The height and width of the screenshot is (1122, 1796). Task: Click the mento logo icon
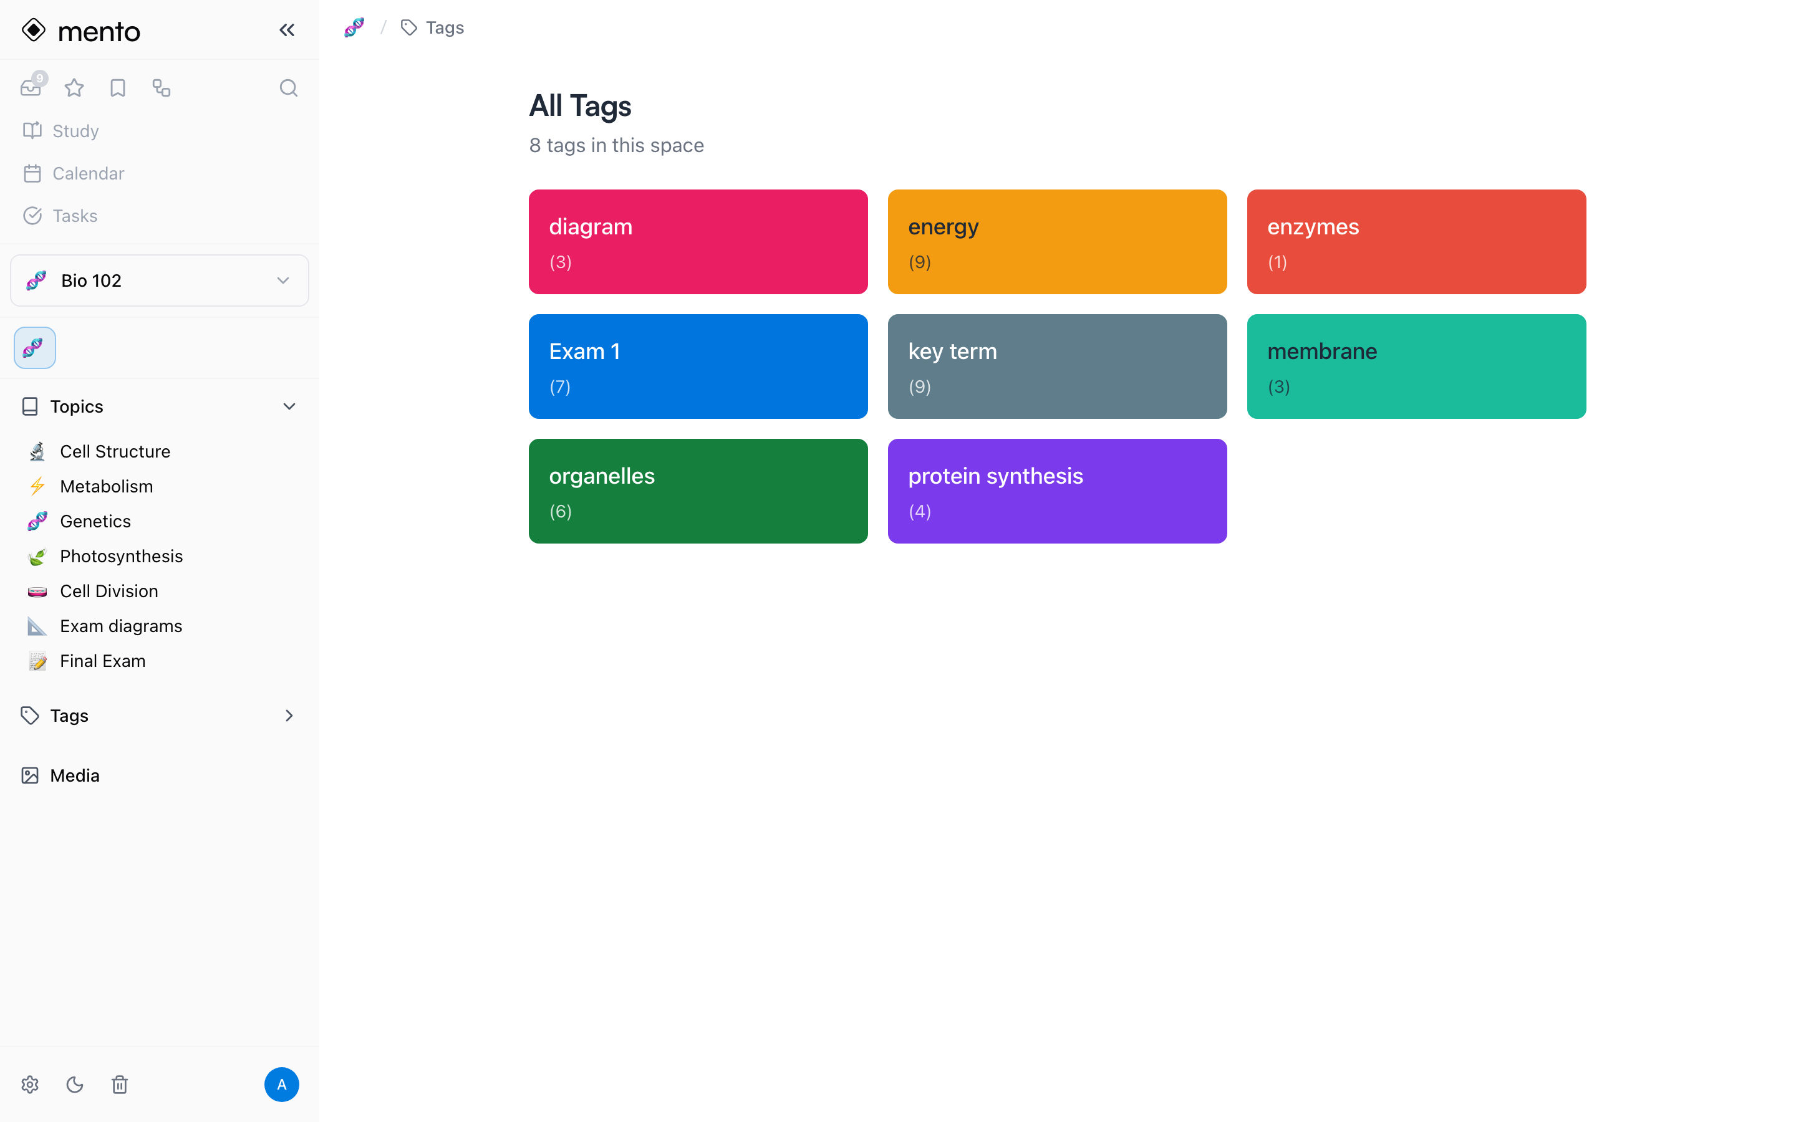34,31
